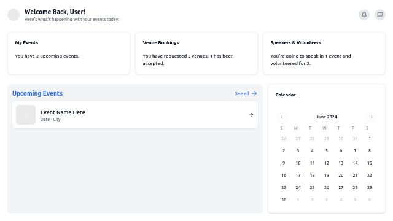Open the Venue Bookings card
The image size is (393, 221).
[x=196, y=53]
